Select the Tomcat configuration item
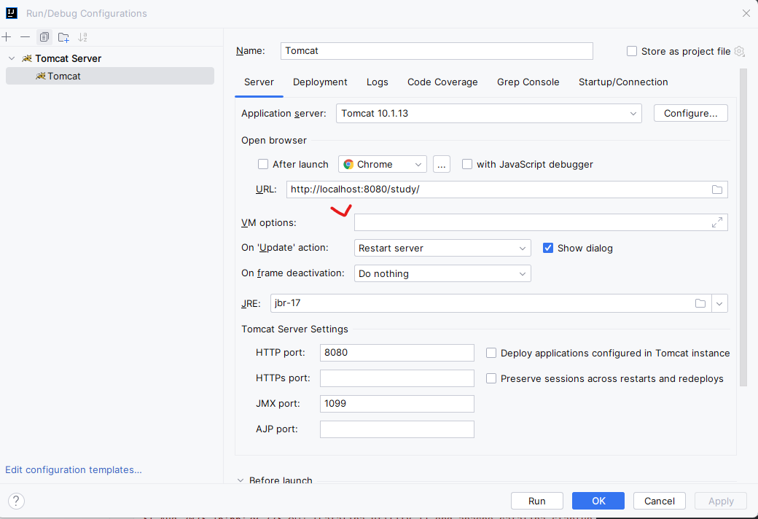The width and height of the screenshot is (758, 519). 110,76
